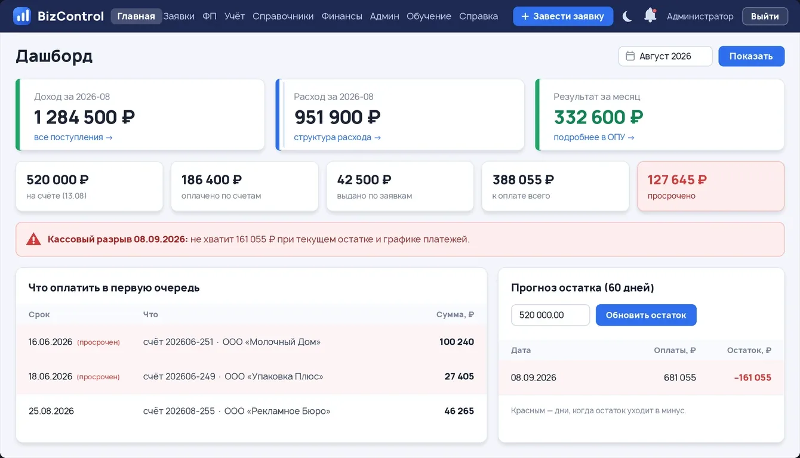The width and height of the screenshot is (800, 458).
Task: Click the 1 284 500 ₽ income value
Action: [84, 117]
